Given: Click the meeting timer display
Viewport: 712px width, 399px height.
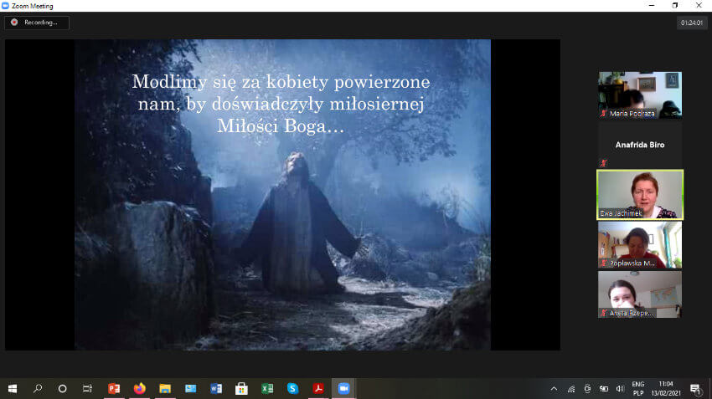Looking at the screenshot, I should coord(692,23).
